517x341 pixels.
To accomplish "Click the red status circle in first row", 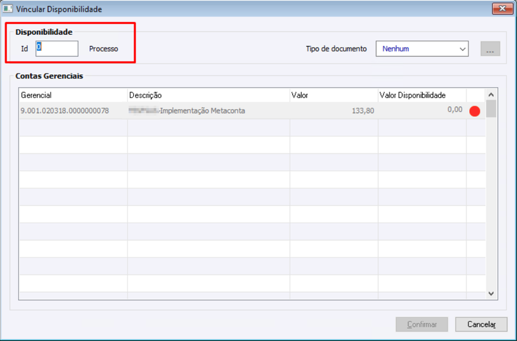I will pyautogui.click(x=474, y=111).
